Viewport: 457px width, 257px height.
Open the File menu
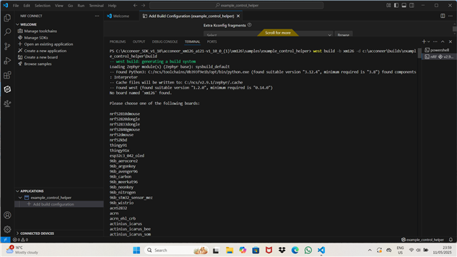click(16, 6)
